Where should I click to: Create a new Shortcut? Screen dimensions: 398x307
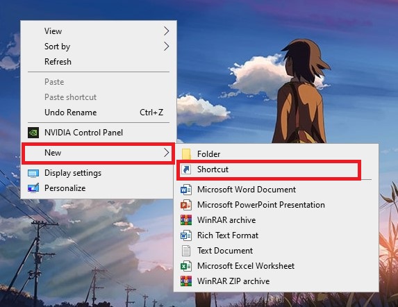[x=276, y=169]
